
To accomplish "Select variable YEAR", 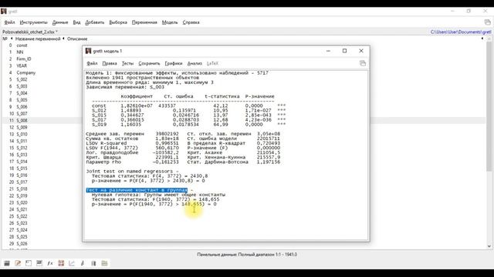I will pyautogui.click(x=22, y=66).
